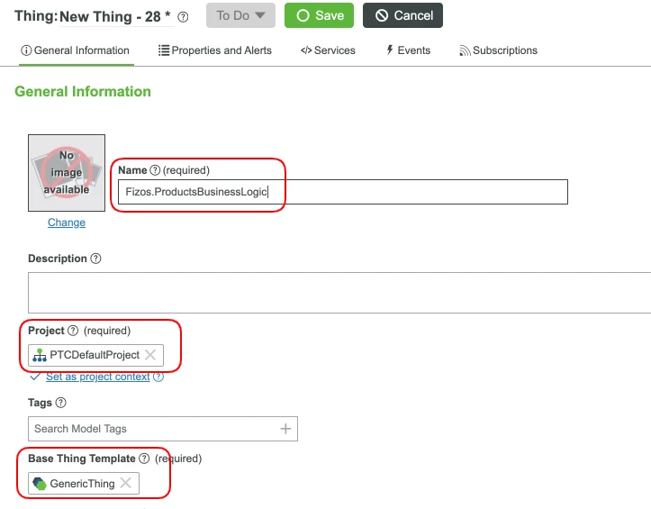The height and width of the screenshot is (509, 651).
Task: Click Set as project context link
Action: pos(97,377)
